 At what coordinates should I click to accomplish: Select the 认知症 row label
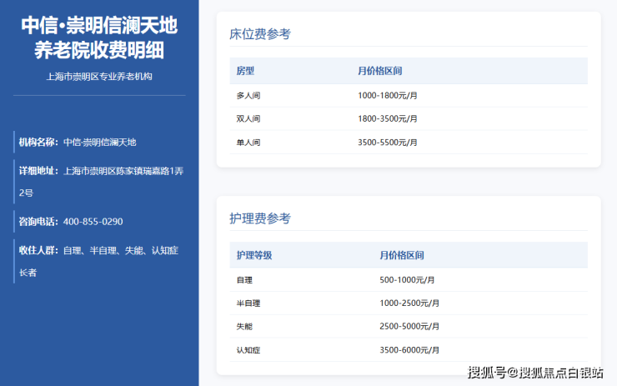point(248,350)
